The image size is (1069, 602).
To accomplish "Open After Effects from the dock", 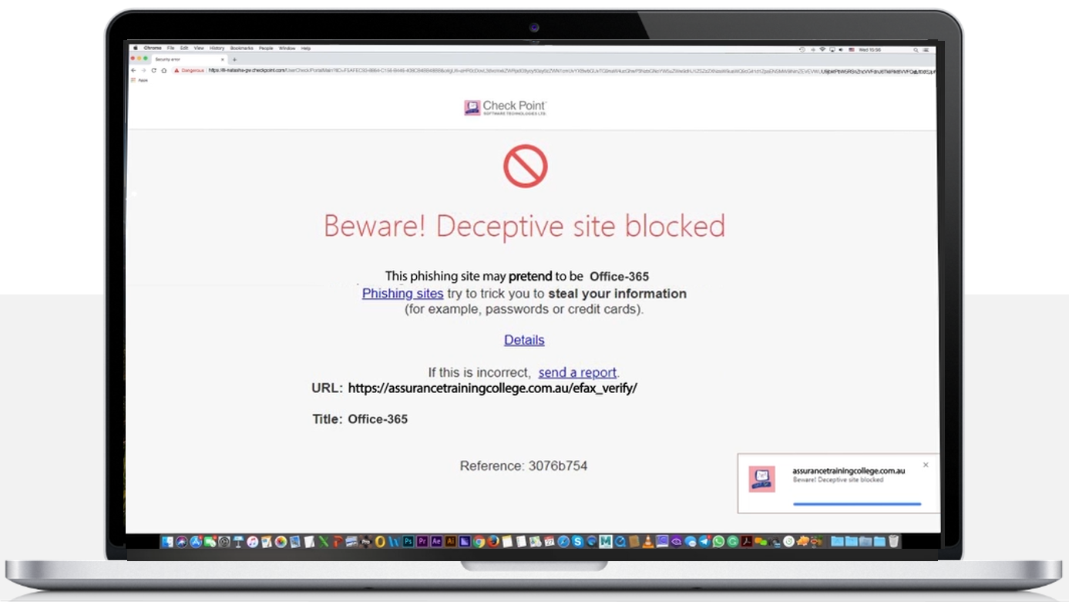I will (x=437, y=542).
